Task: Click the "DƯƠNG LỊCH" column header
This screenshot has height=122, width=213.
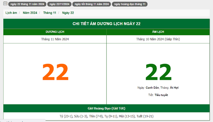Action: [55, 32]
